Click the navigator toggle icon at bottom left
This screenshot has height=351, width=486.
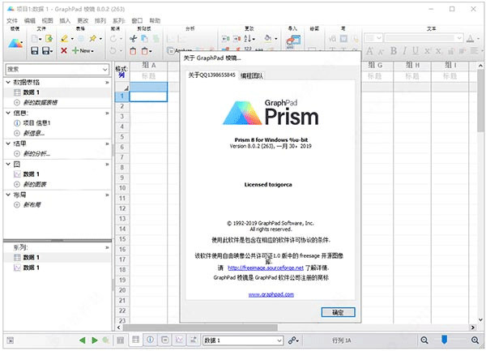pyautogui.click(x=11, y=340)
